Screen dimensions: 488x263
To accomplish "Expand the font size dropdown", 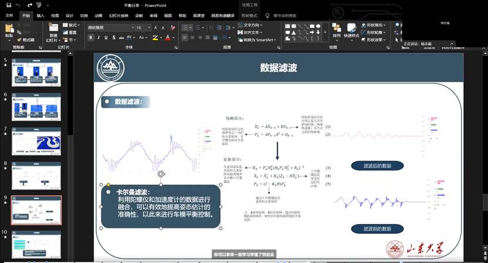I will (x=149, y=27).
